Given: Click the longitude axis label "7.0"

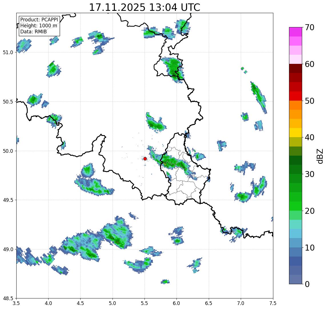Looking at the screenshot, I should (241, 303).
